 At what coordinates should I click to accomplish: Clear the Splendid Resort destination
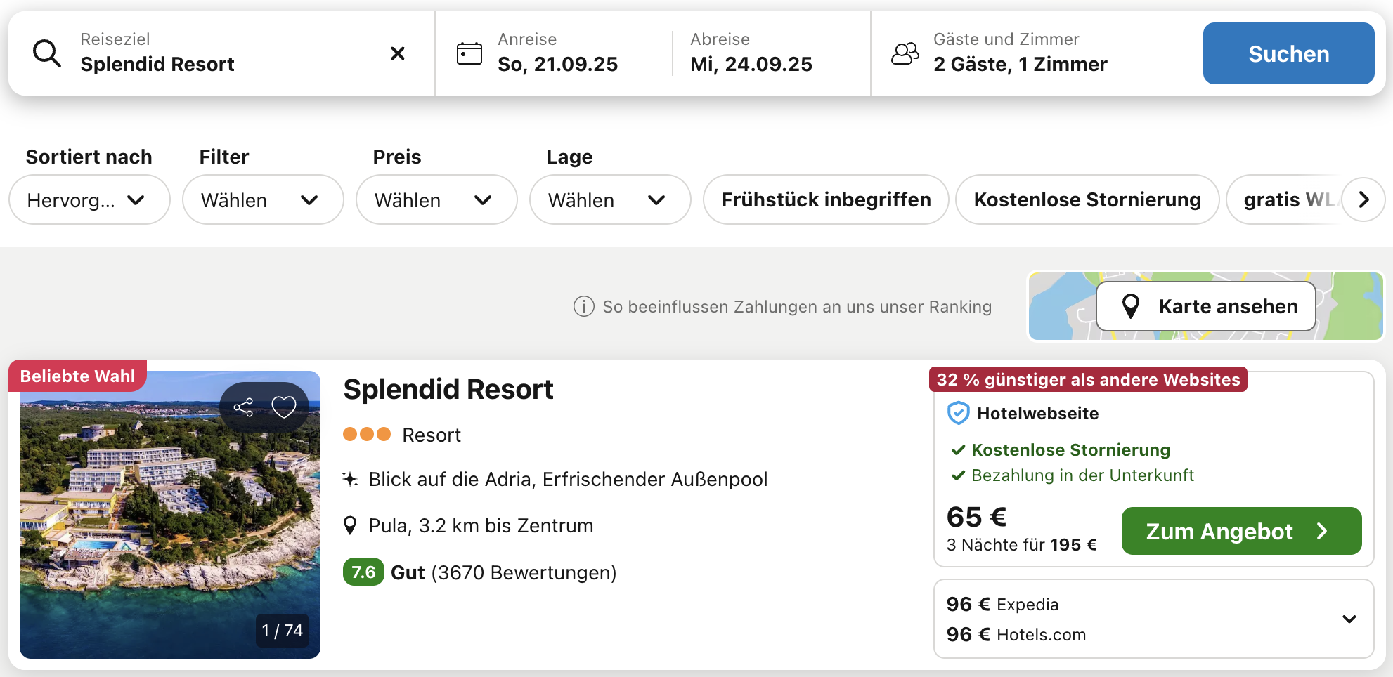point(398,53)
